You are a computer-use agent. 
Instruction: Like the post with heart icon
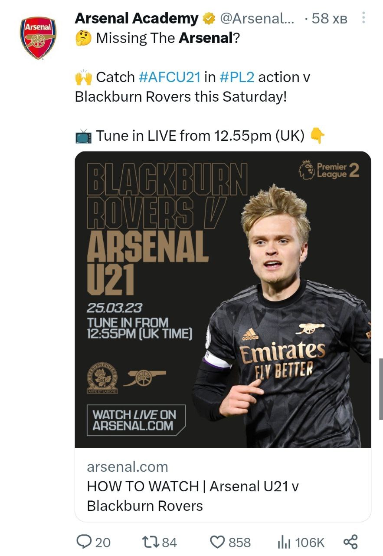click(216, 542)
